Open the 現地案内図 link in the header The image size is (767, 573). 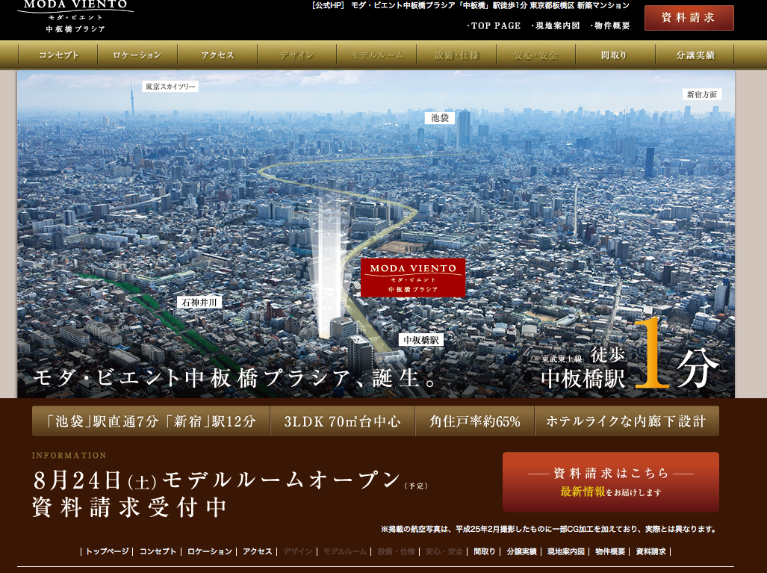(x=556, y=25)
